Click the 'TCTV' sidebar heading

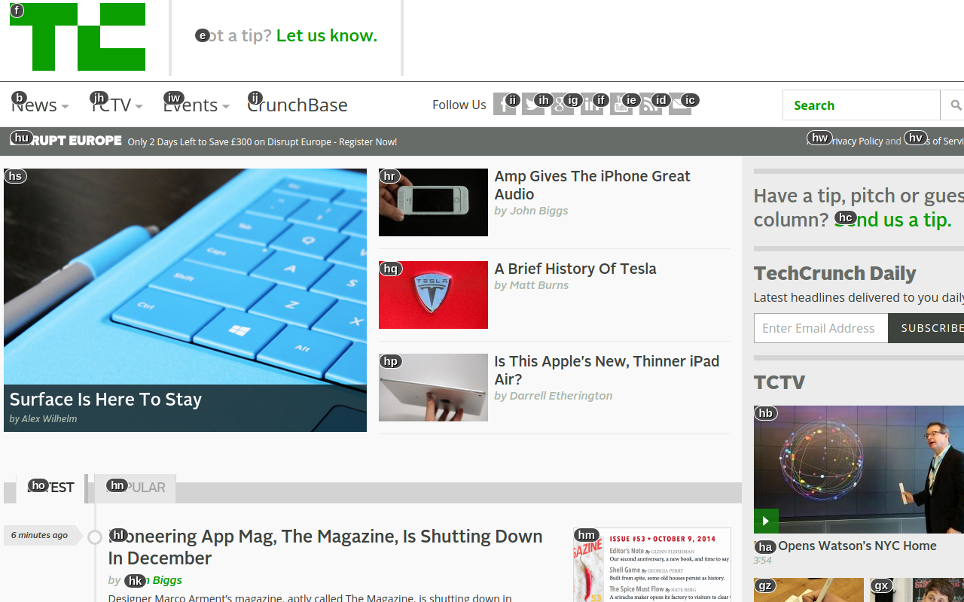click(779, 382)
